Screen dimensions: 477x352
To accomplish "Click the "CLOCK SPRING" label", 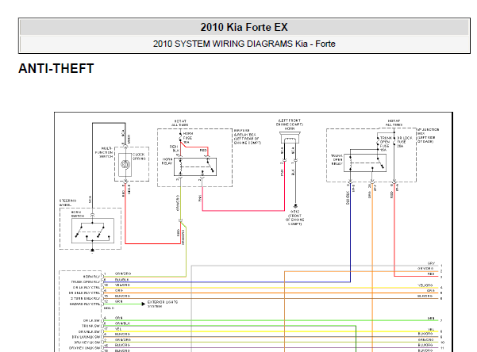I will (x=139, y=156).
